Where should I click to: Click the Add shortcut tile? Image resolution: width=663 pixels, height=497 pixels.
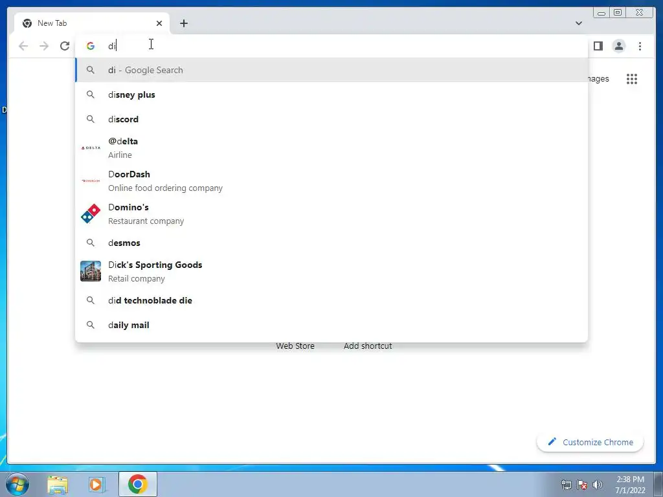point(368,346)
